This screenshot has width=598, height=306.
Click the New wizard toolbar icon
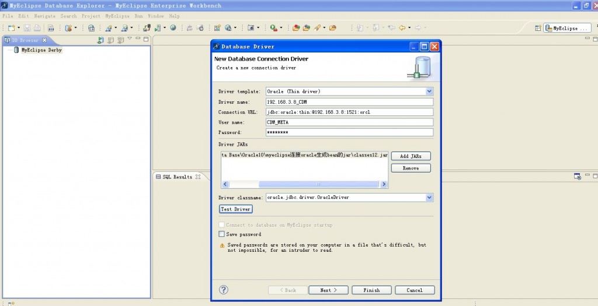pos(11,28)
